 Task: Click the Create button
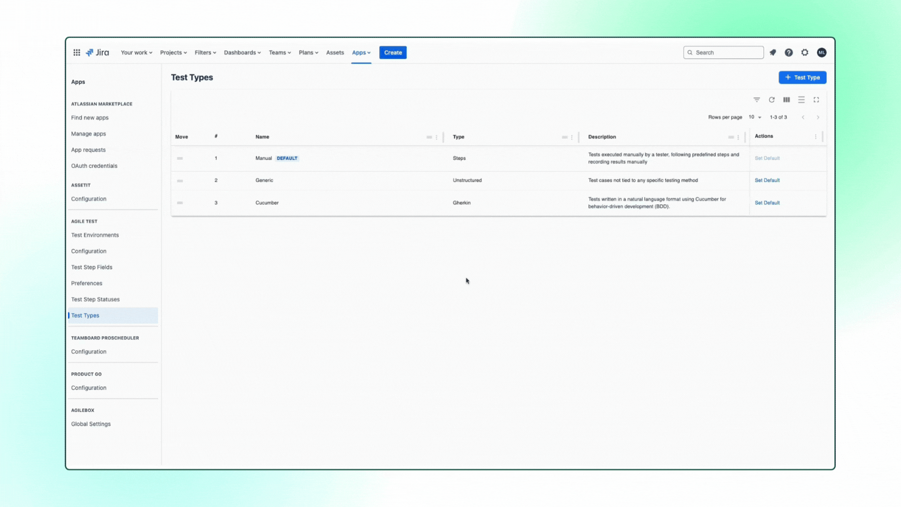click(x=393, y=52)
